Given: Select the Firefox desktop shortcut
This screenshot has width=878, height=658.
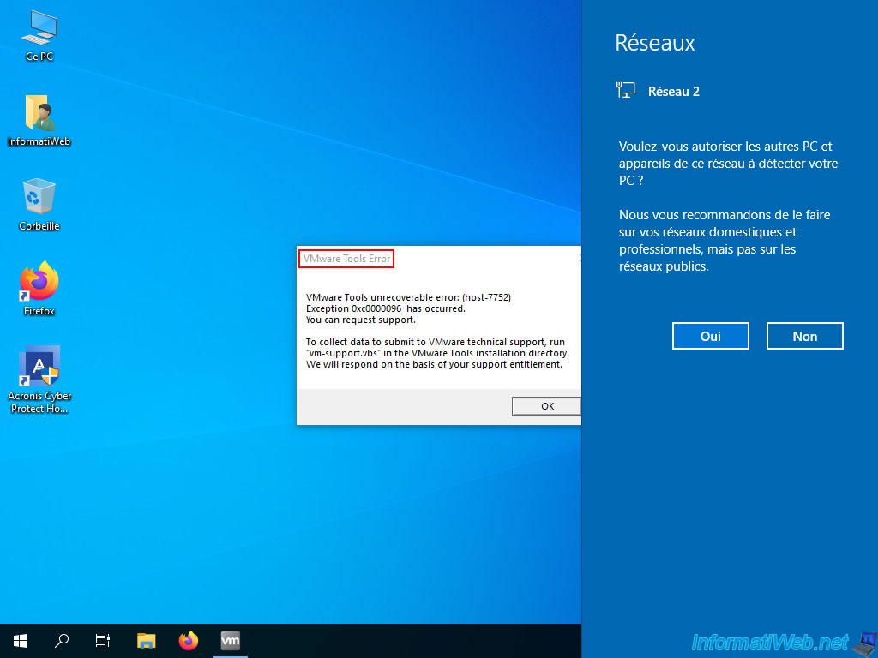Looking at the screenshot, I should [x=39, y=289].
